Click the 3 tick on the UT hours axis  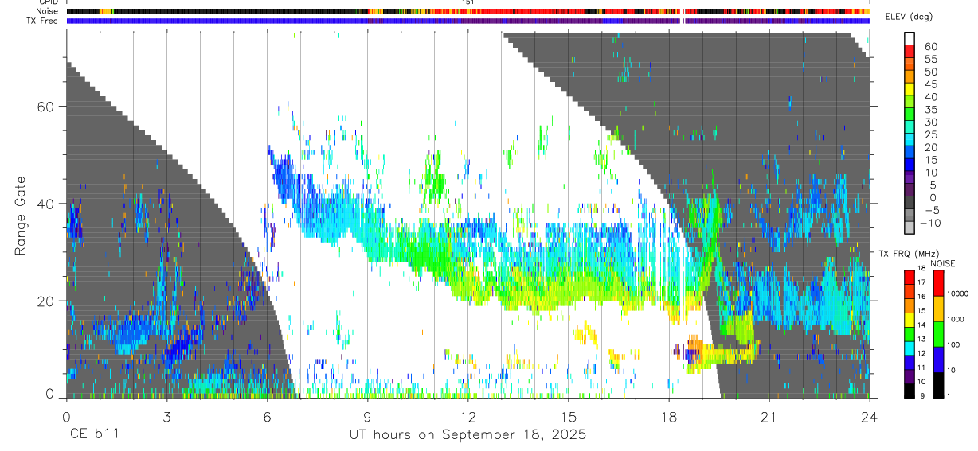coord(166,417)
